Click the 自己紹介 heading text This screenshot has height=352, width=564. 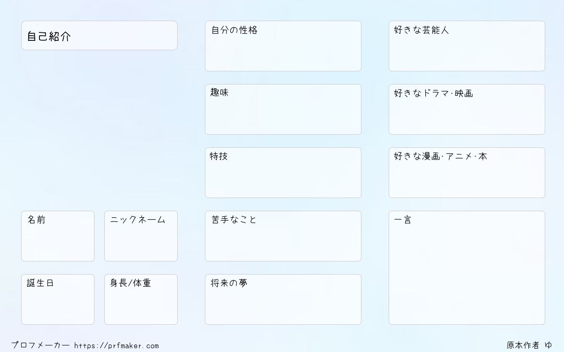tap(49, 37)
